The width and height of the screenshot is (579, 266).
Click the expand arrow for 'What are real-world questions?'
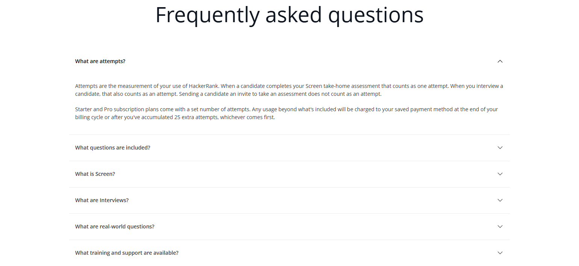500,227
